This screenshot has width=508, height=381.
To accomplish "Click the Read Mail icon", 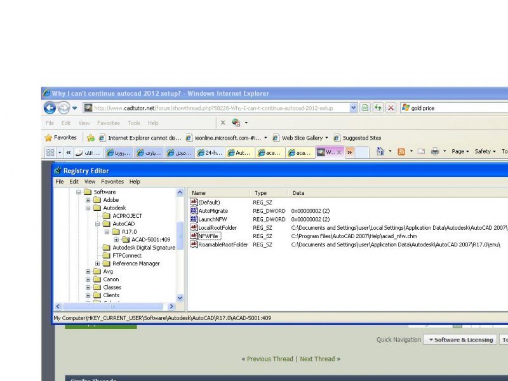I will (421, 151).
